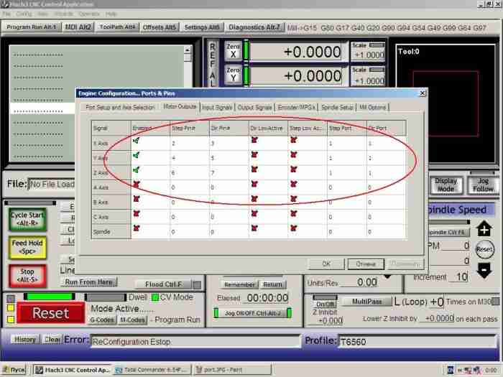The height and width of the screenshot is (377, 503).
Task: Select X Axis Step Pin cell '2'
Action: coord(189,144)
